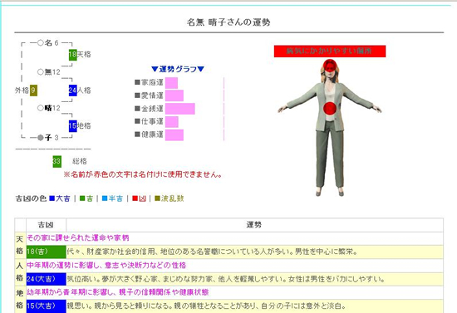Click the 24(大吉) cell in table
The image size is (457, 313).
click(x=46, y=279)
